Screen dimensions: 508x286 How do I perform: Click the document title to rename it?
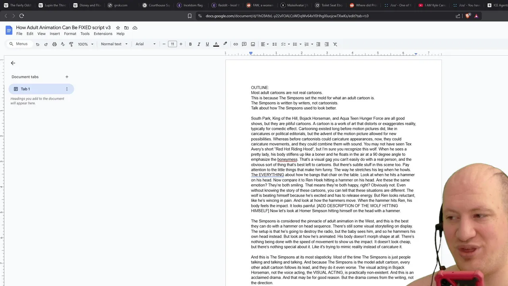pyautogui.click(x=63, y=28)
